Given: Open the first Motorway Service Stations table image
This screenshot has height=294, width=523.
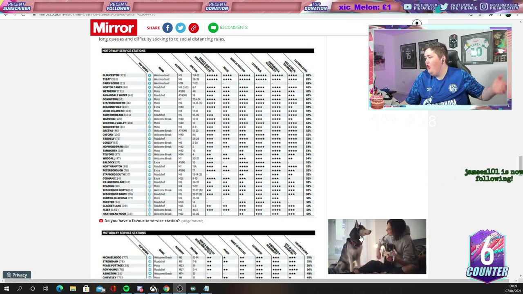Looking at the screenshot, I should (208, 132).
